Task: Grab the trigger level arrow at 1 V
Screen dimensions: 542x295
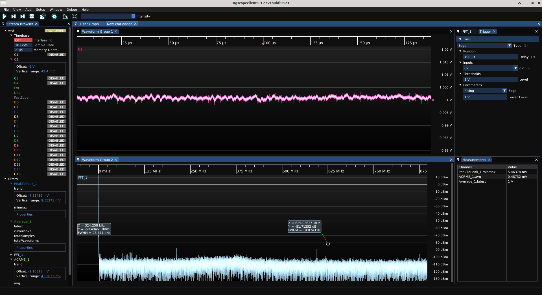Action: pos(432,100)
